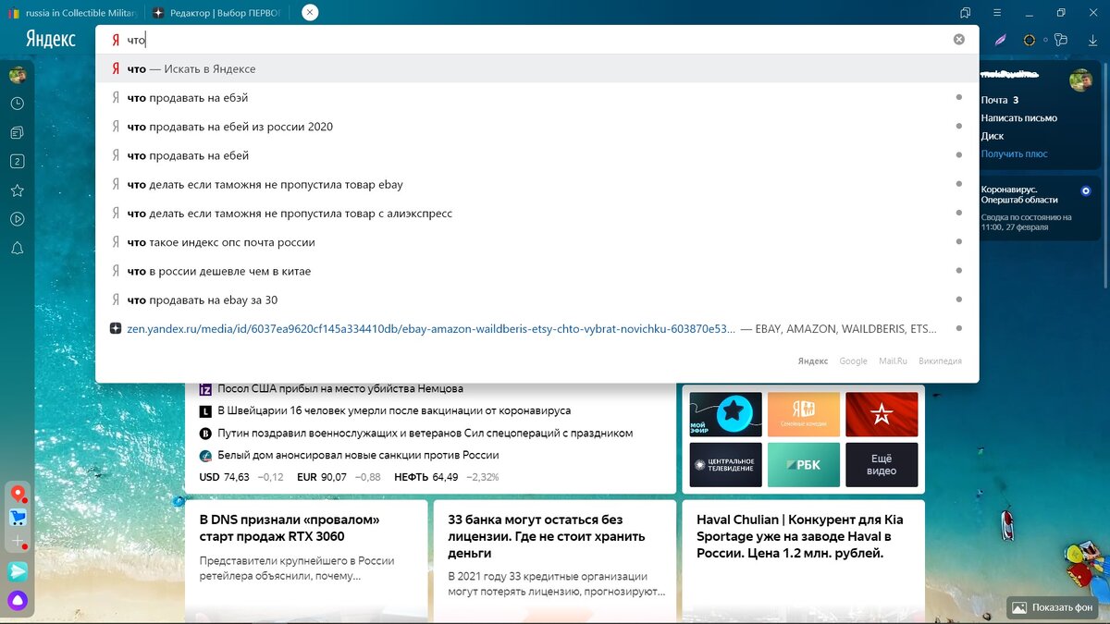Screen dimensions: 1110x624
Task: Click in the search input field
Action: point(536,40)
